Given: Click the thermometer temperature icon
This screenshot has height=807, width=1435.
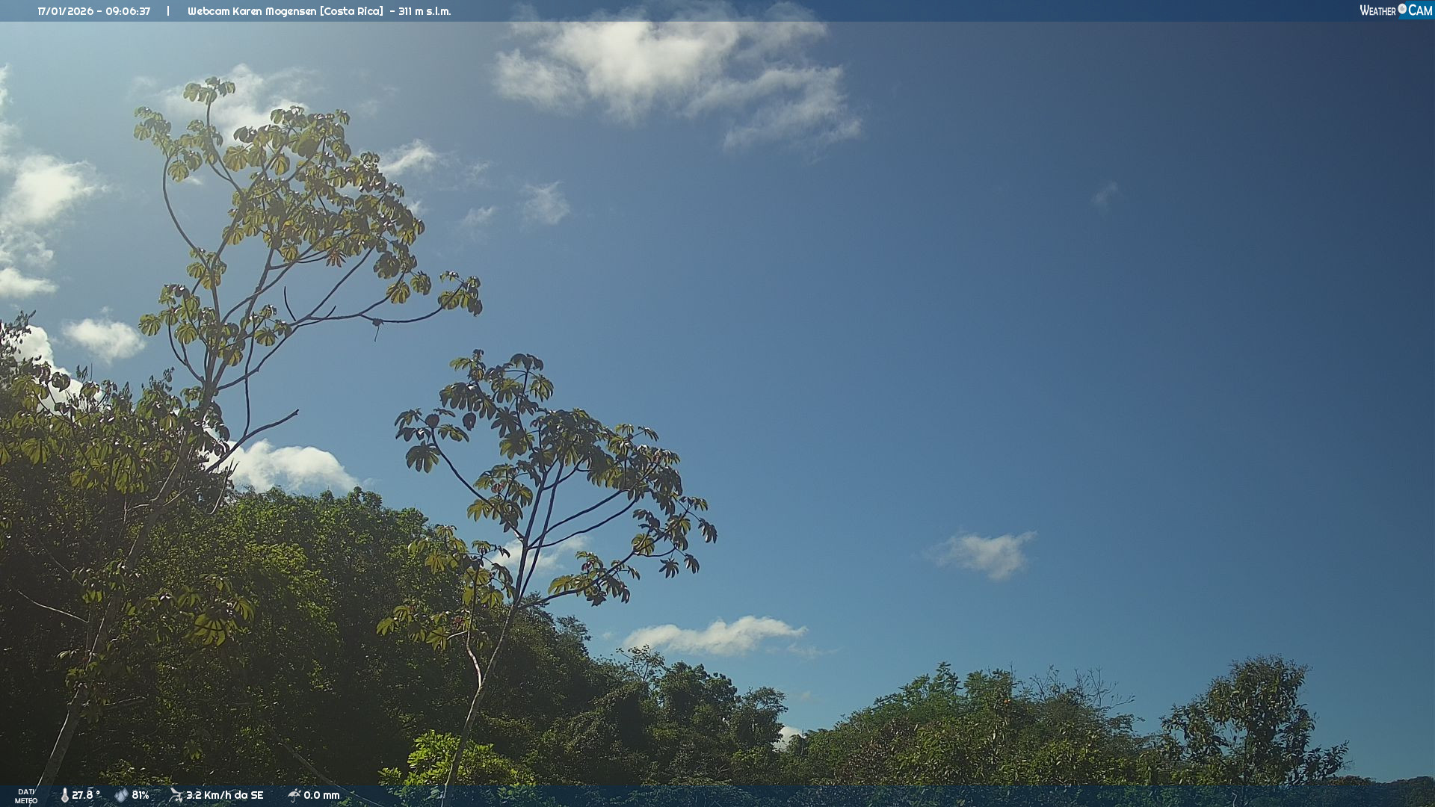Looking at the screenshot, I should coord(64,795).
